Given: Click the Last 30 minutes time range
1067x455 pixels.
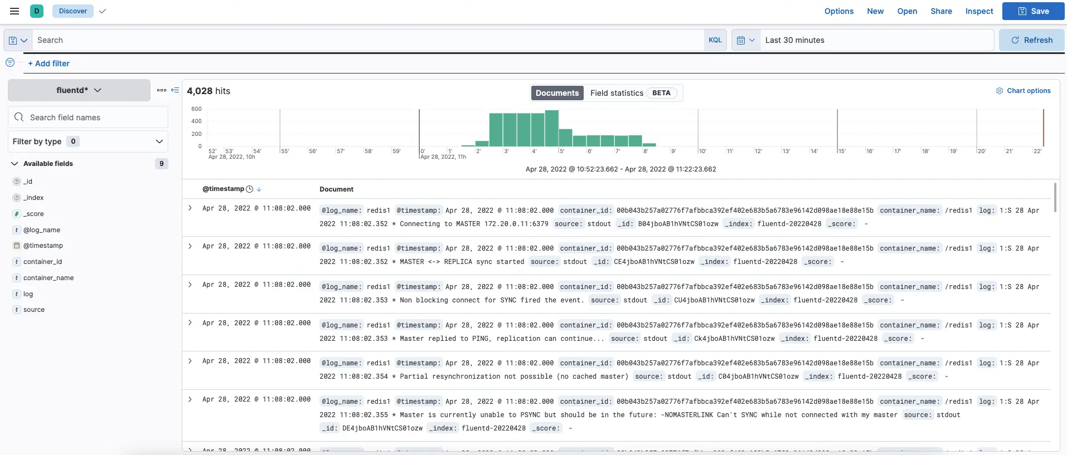Looking at the screenshot, I should click(877, 40).
